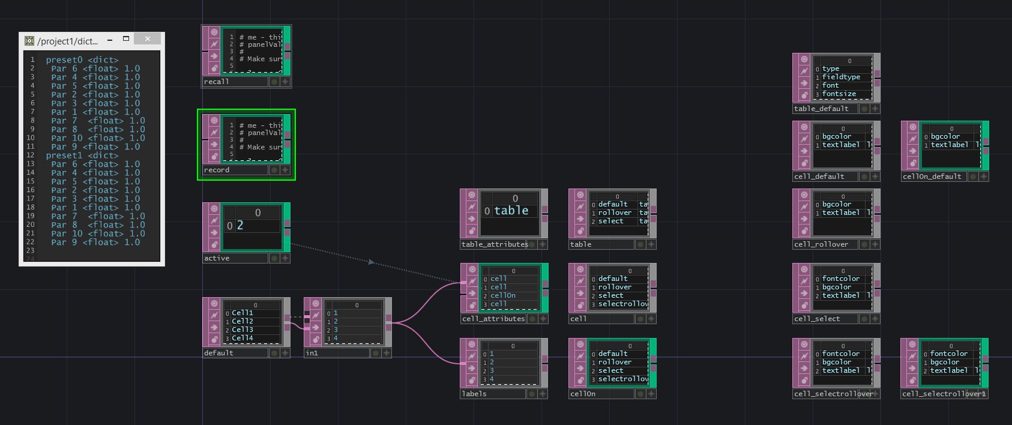The width and height of the screenshot is (1012, 425).
Task: Toggle the viewer flag on recall node
Action: click(x=214, y=32)
